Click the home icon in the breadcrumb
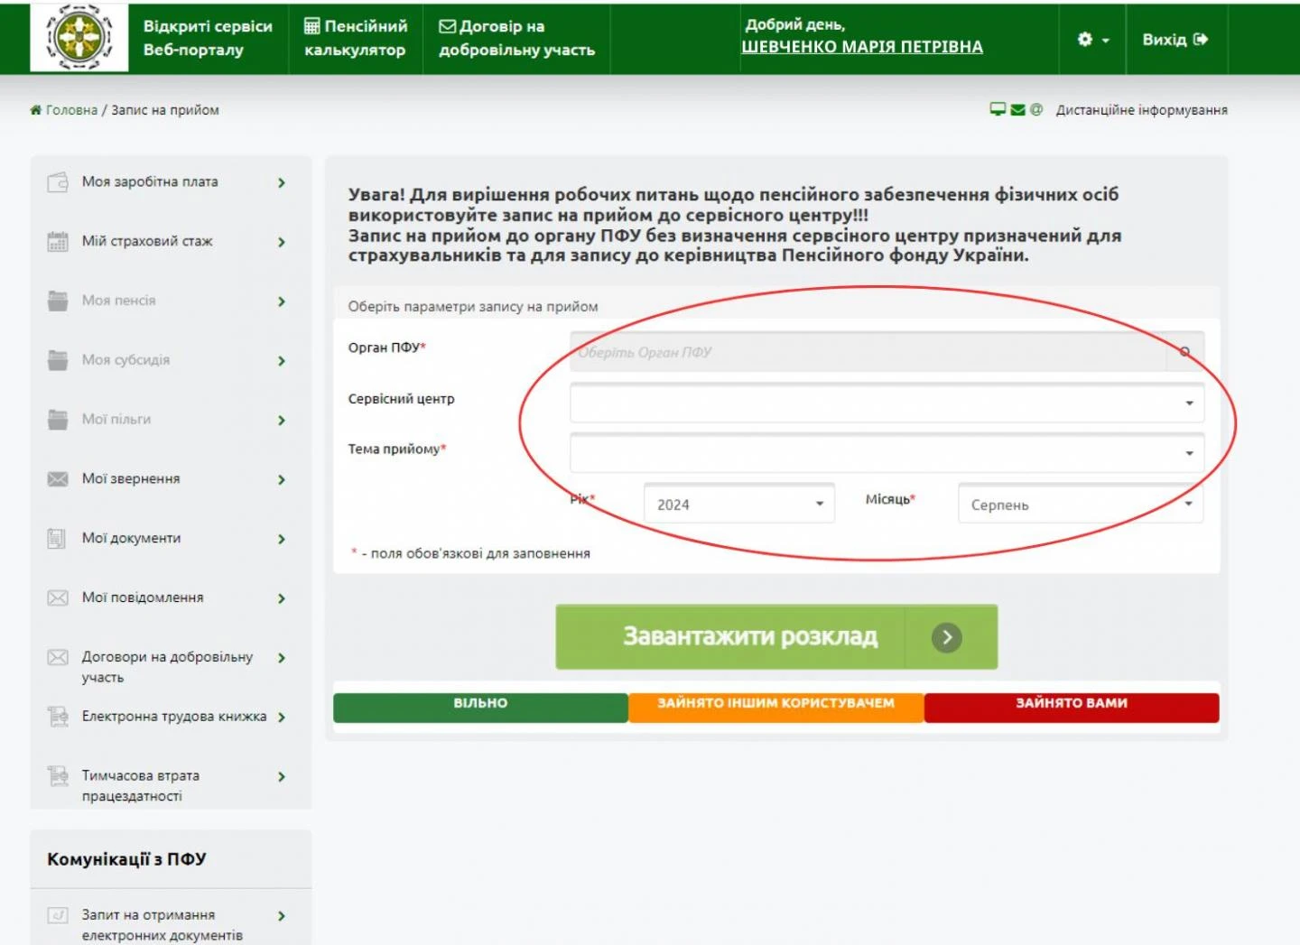This screenshot has width=1300, height=945. 36,110
